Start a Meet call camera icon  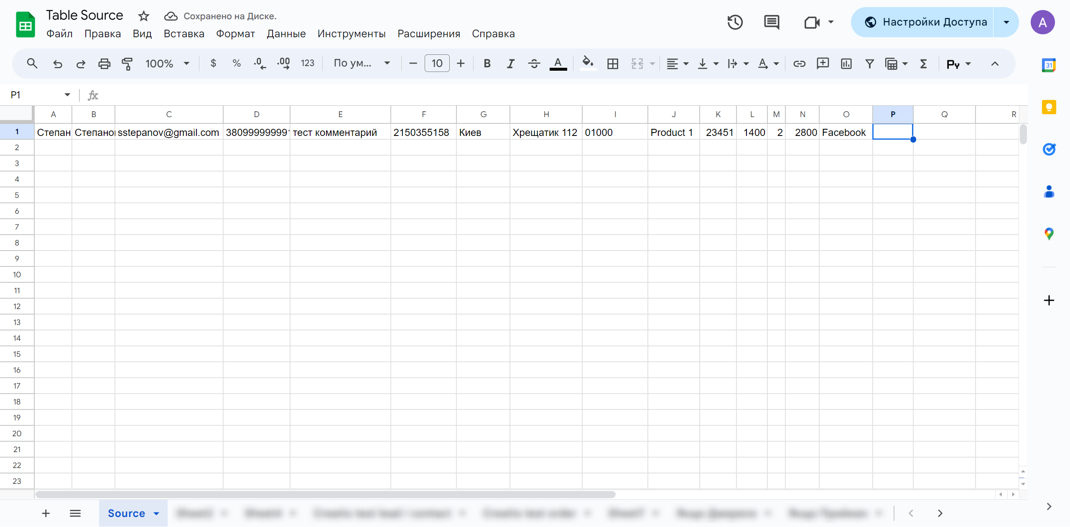(812, 22)
